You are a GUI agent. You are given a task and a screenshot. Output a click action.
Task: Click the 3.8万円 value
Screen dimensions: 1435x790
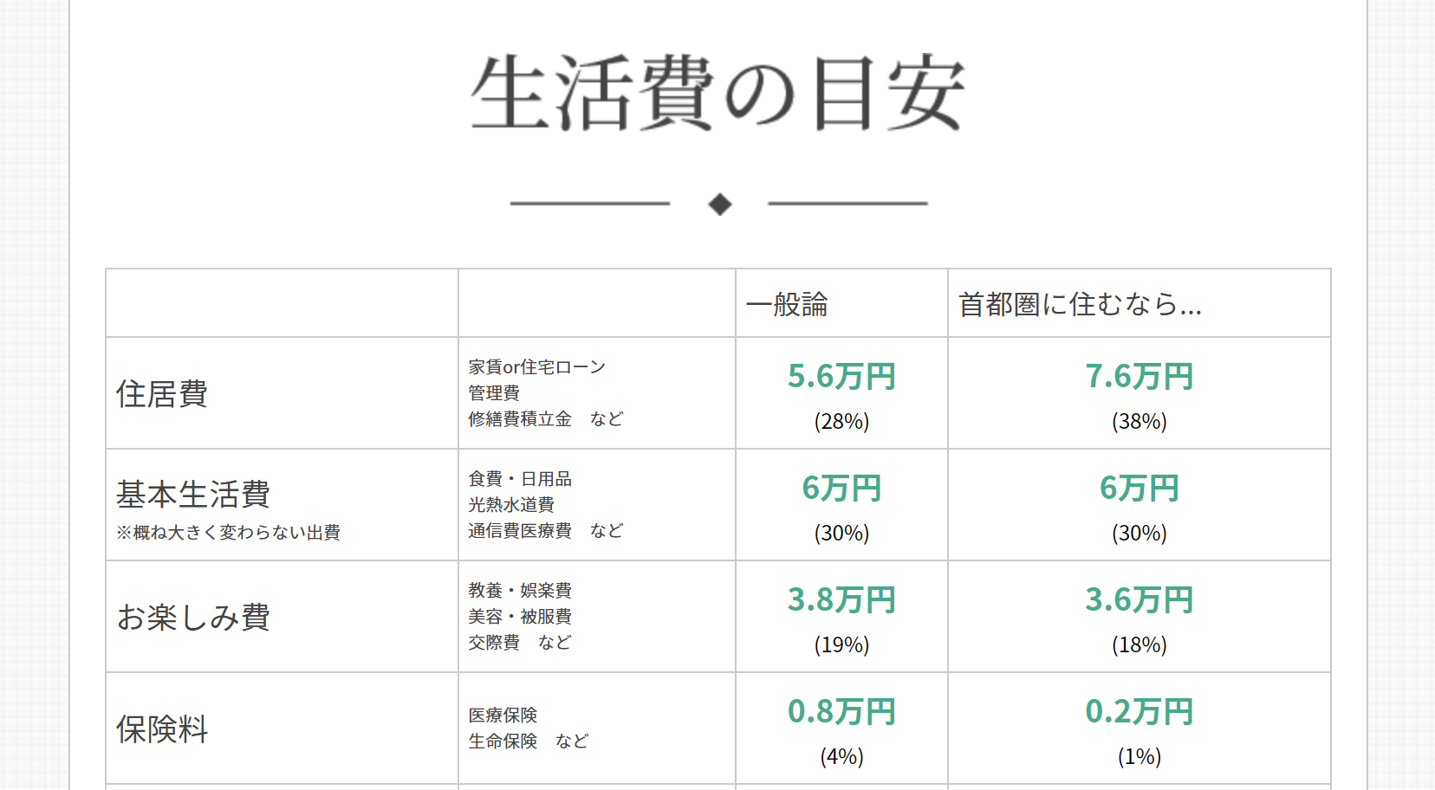pyautogui.click(x=841, y=599)
